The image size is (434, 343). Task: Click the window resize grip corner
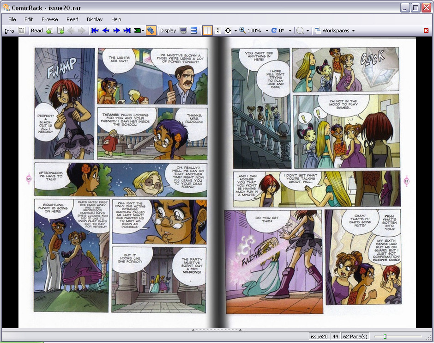click(x=429, y=337)
